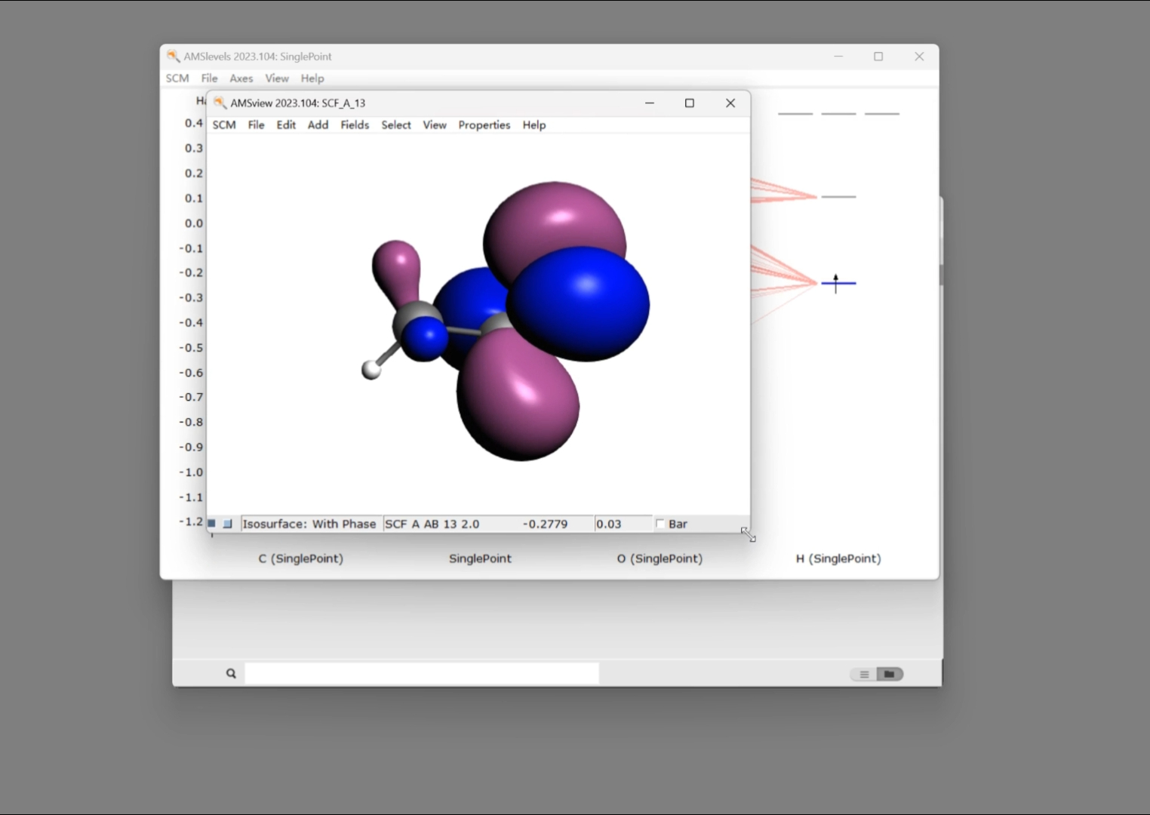
Task: Switch to list view in background window
Action: (864, 674)
